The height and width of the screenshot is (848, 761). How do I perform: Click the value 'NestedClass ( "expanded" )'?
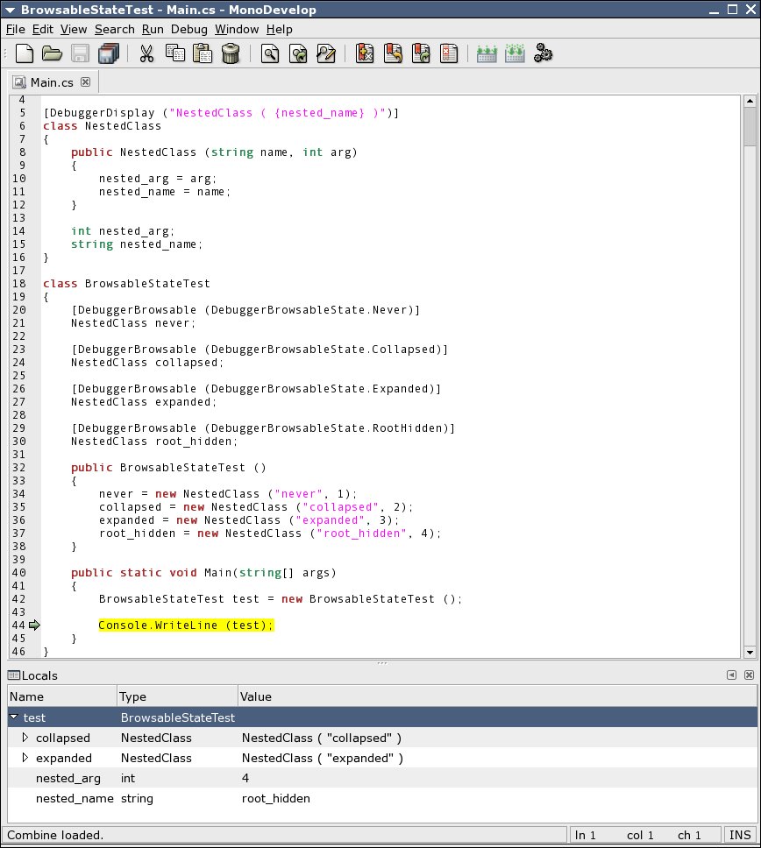(323, 758)
